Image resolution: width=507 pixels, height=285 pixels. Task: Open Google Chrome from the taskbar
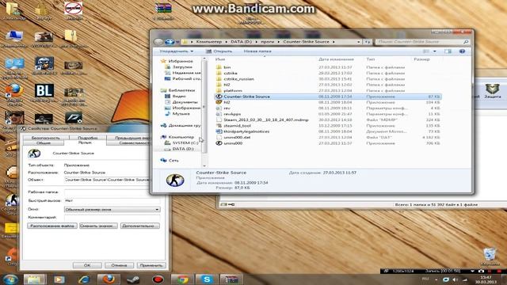pos(182,279)
